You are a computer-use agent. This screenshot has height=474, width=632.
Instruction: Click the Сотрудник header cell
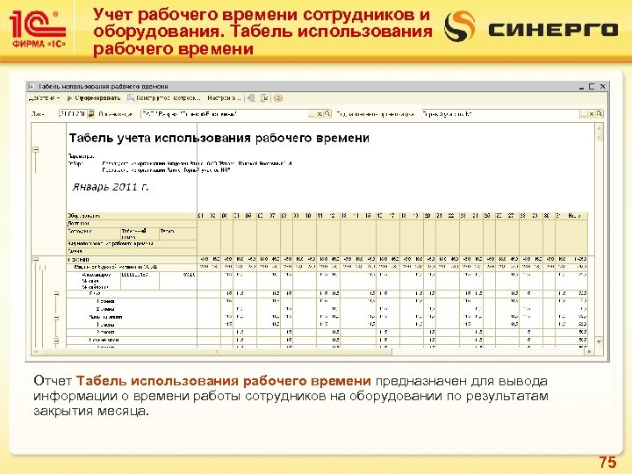click(x=94, y=233)
